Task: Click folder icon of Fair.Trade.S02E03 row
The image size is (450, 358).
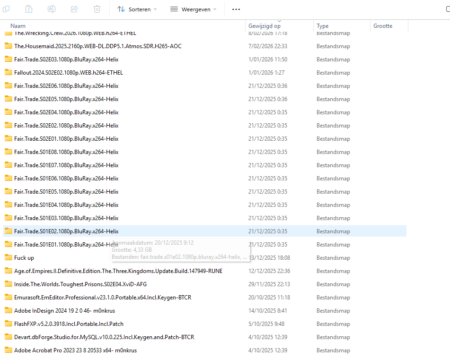Action: point(9,59)
